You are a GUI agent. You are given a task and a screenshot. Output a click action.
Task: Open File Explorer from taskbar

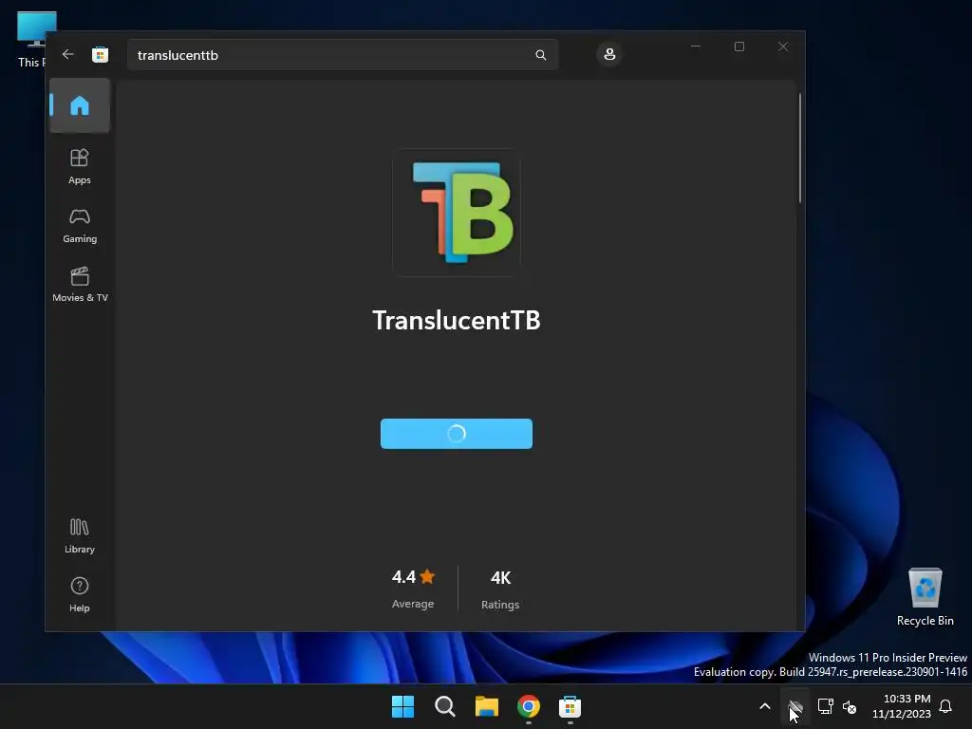[487, 706]
